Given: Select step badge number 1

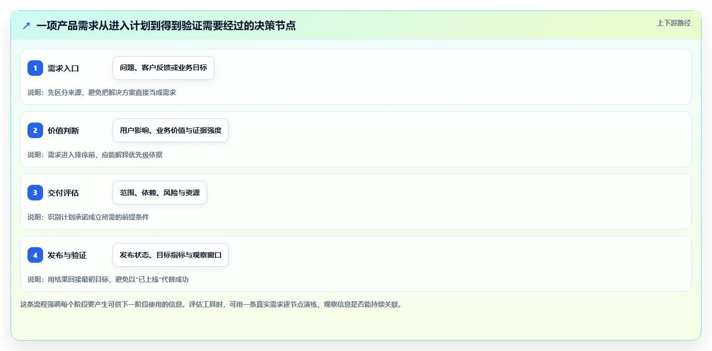Looking at the screenshot, I should pyautogui.click(x=35, y=68).
